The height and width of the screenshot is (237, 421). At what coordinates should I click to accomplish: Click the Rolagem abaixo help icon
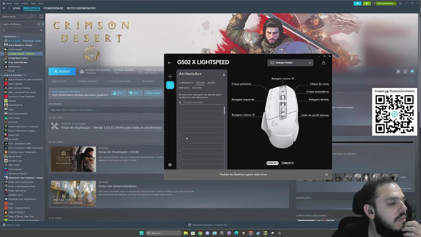click(253, 115)
